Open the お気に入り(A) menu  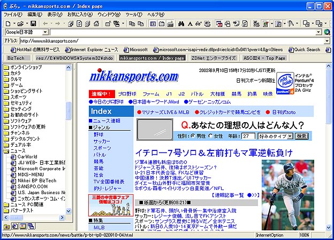(x=80, y=14)
